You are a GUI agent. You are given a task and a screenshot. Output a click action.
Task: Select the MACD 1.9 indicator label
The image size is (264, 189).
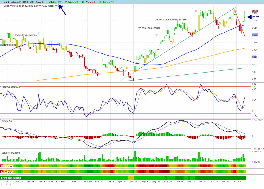pos(7,121)
